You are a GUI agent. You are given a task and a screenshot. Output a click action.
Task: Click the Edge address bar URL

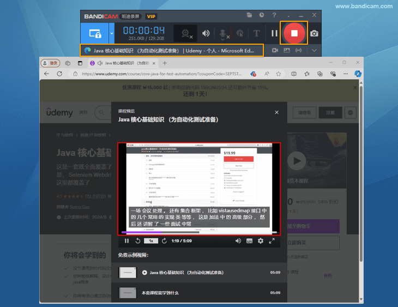tap(162, 74)
